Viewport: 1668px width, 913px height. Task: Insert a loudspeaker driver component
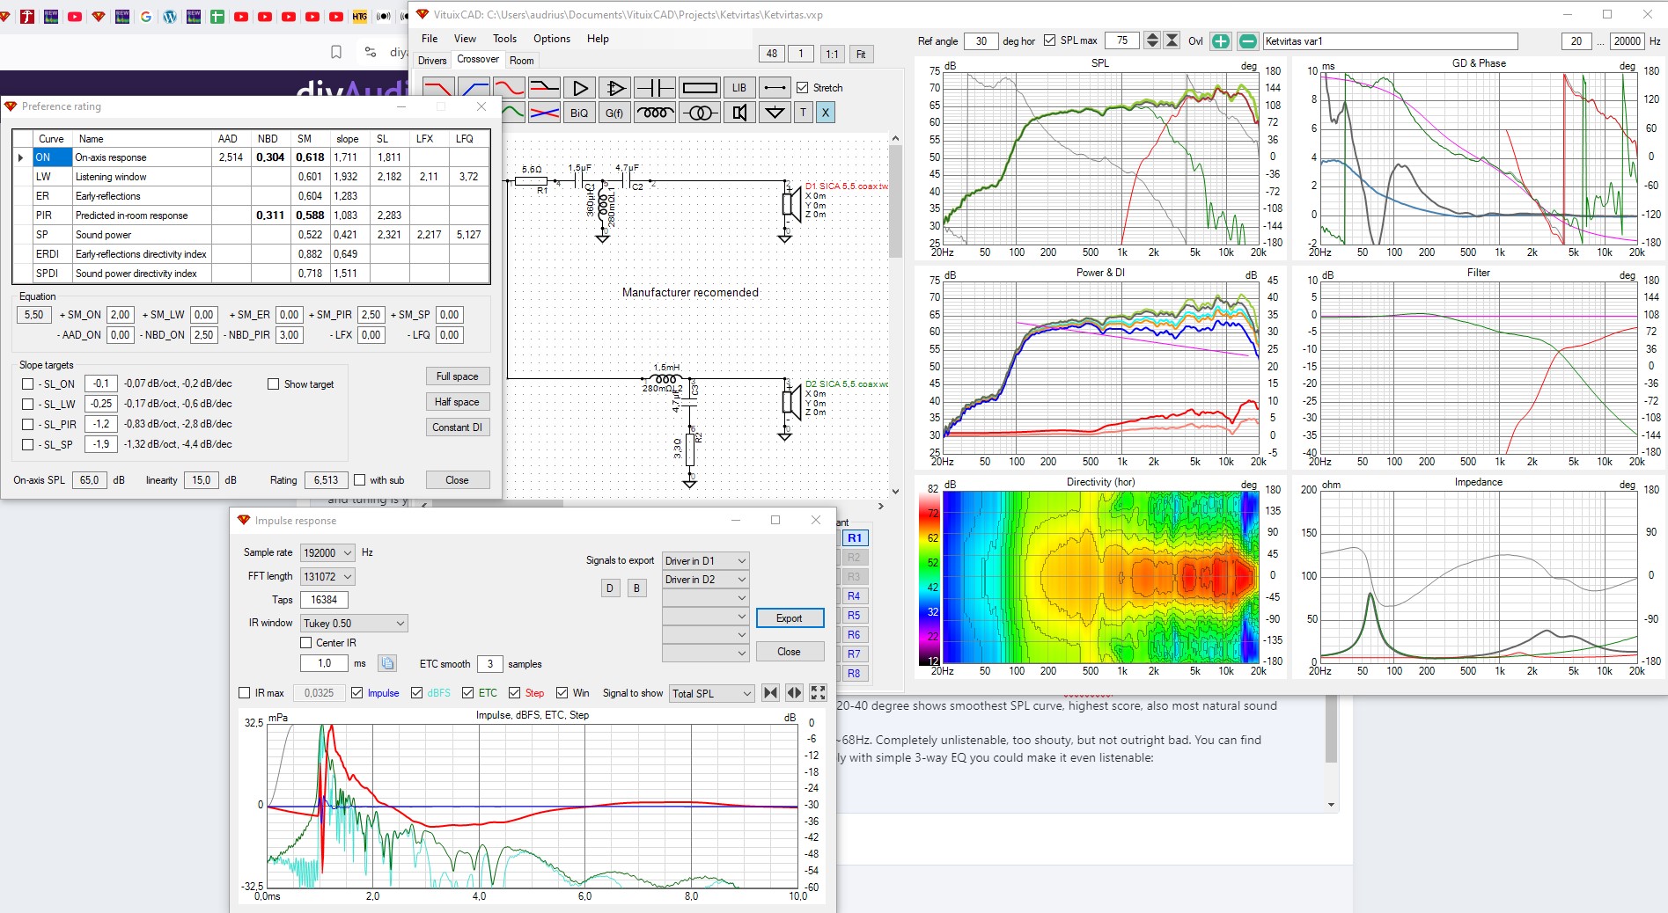(x=739, y=113)
